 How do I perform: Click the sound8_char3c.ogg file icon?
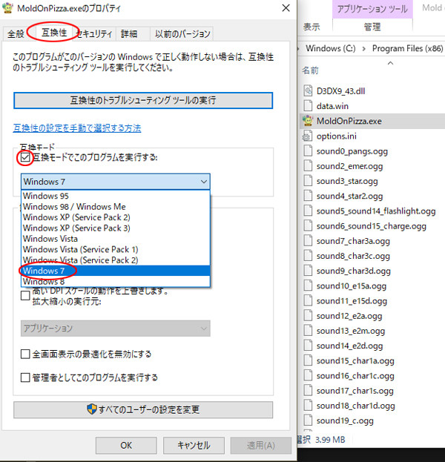(x=308, y=256)
